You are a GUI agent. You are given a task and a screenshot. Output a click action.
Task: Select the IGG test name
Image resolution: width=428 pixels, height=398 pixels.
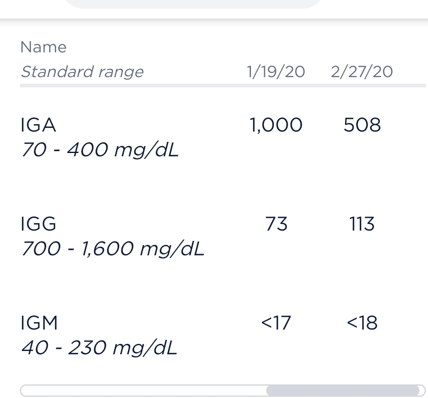[x=38, y=224]
